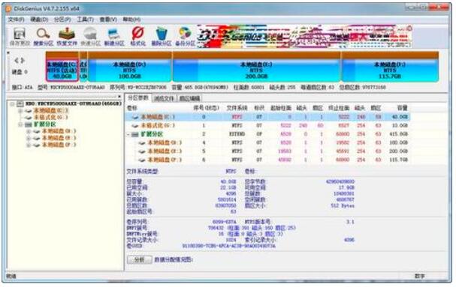Collapse the HD0 disk node in the tree
This screenshot has width=456, height=287.
pyautogui.click(x=12, y=103)
